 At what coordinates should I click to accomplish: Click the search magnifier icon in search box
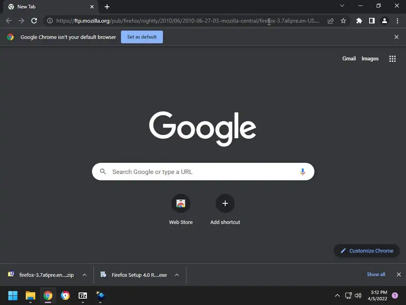click(103, 172)
